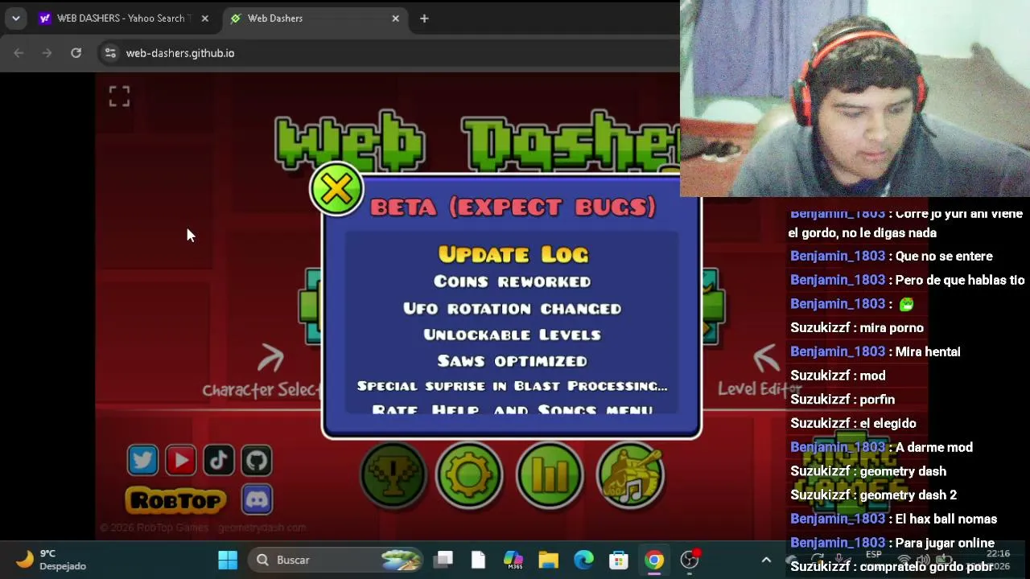Viewport: 1030px width, 579px height.
Task: Open OBS Studio from the taskbar
Action: [690, 560]
